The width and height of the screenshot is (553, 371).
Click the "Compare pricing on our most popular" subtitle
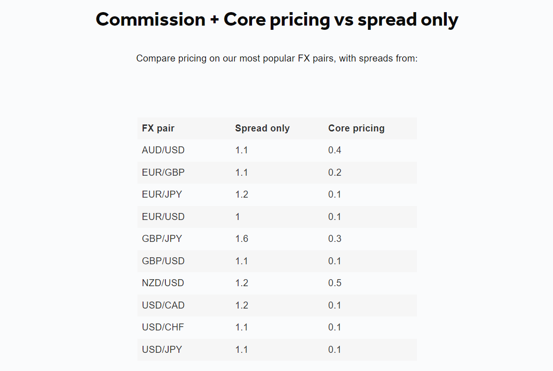pos(277,59)
